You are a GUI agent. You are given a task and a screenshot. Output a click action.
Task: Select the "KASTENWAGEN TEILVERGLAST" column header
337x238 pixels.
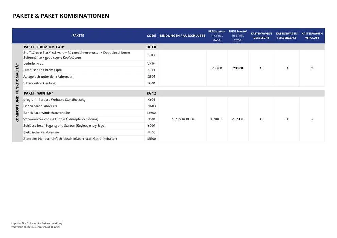pyautogui.click(x=287, y=36)
